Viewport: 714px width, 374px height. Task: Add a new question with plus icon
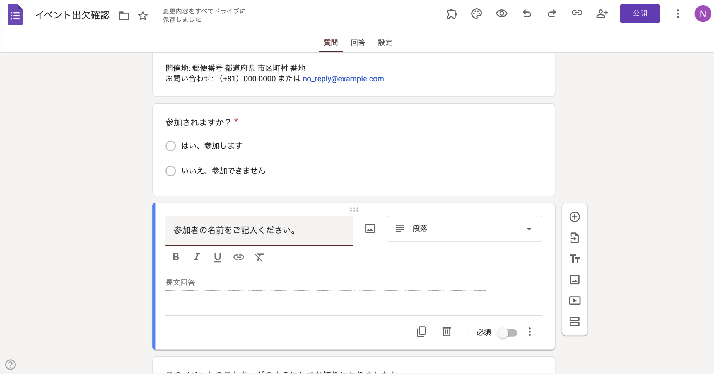(x=575, y=217)
